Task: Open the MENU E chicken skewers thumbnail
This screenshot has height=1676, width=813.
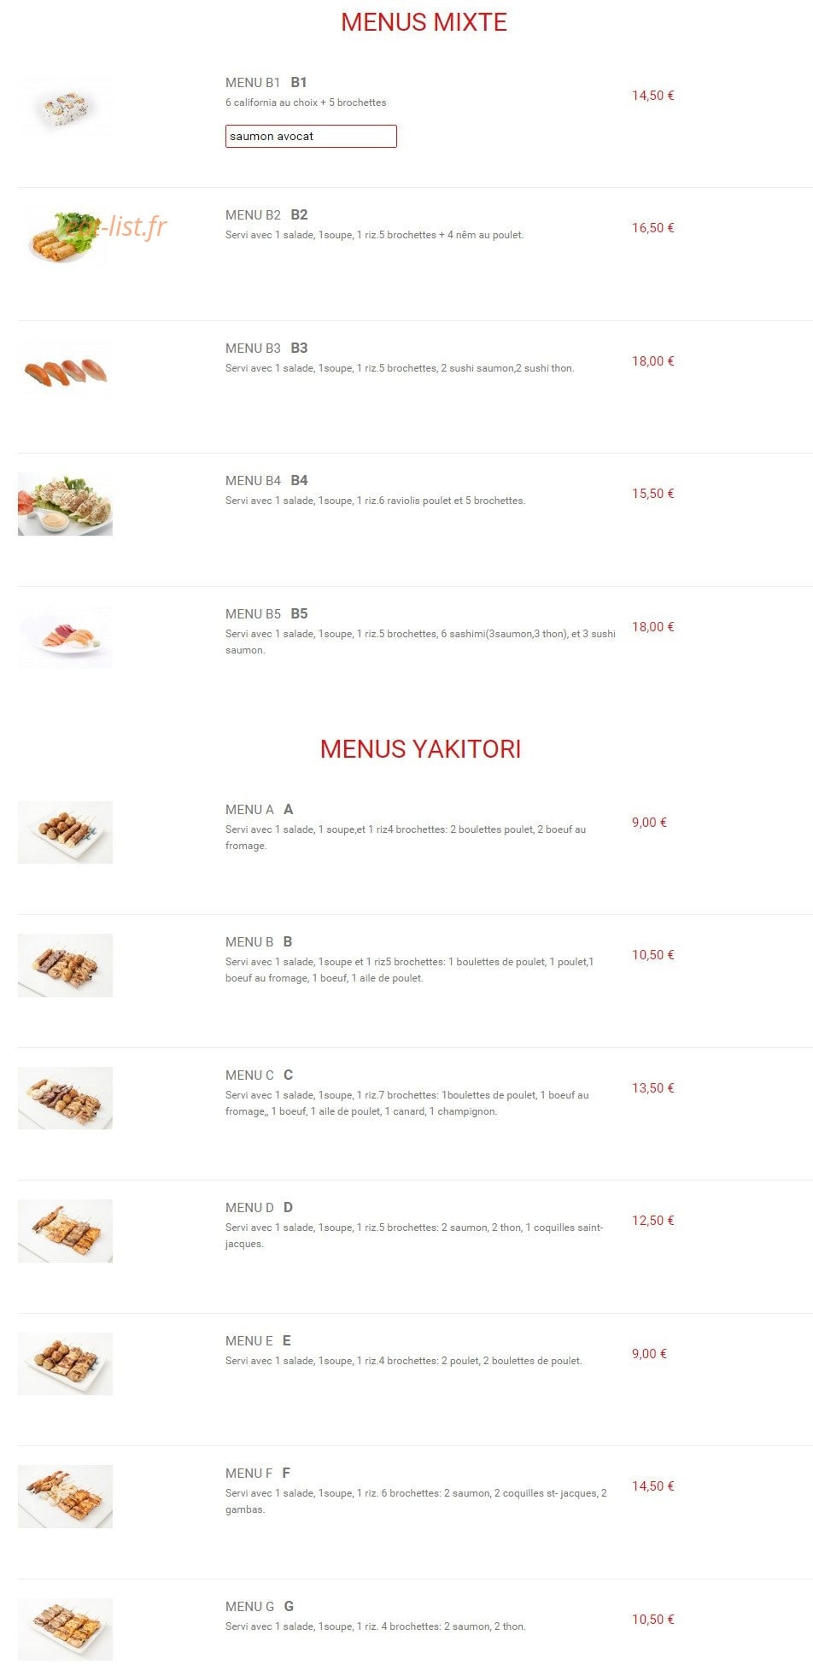Action: pos(65,1364)
